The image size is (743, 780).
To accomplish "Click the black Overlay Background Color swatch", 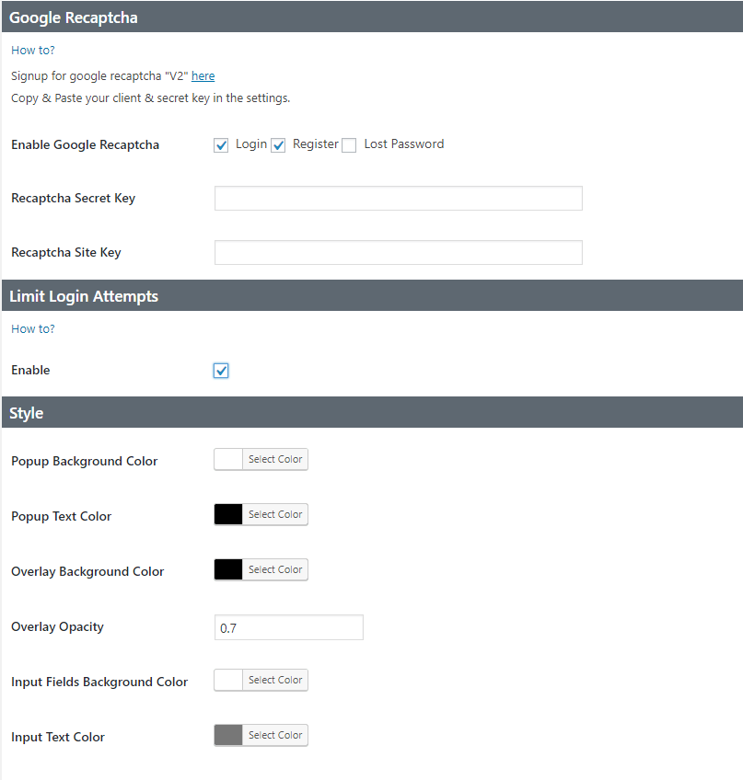I will [227, 569].
